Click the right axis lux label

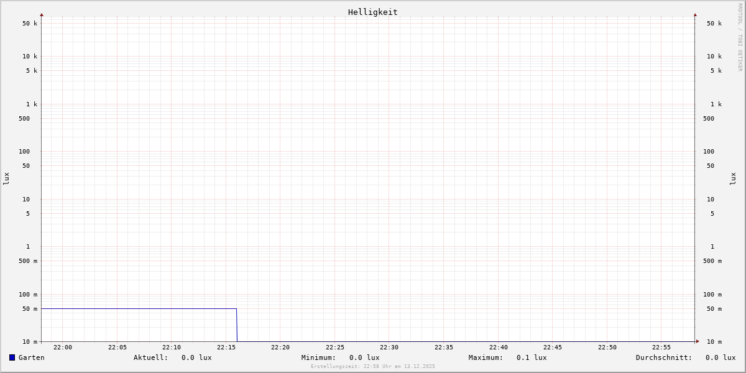click(x=733, y=178)
